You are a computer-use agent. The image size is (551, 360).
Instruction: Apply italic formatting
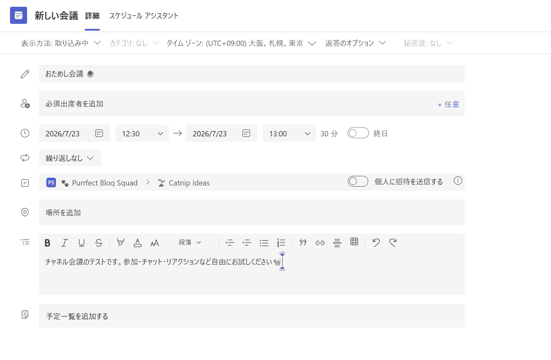(65, 243)
